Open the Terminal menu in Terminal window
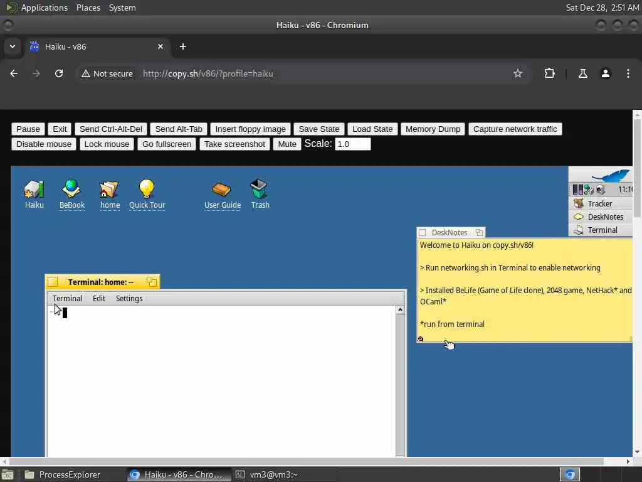 (67, 298)
